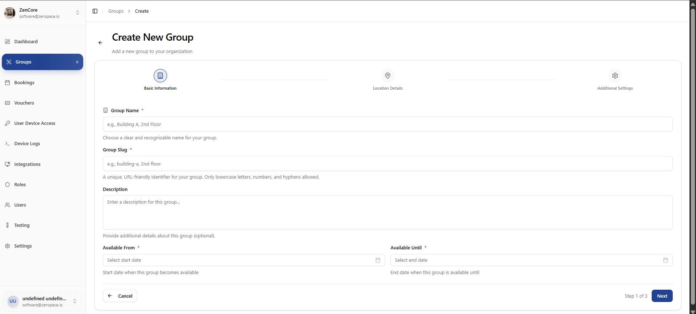Click the page vertical scrollbar
This screenshot has width=696, height=314.
[x=692, y=157]
